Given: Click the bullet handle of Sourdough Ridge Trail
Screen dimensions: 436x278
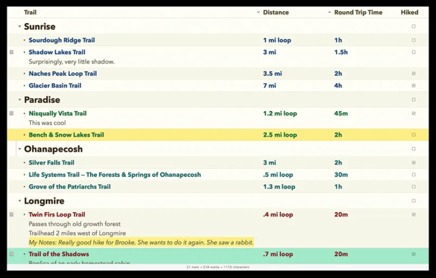Looking at the screenshot, I should [x=24, y=40].
